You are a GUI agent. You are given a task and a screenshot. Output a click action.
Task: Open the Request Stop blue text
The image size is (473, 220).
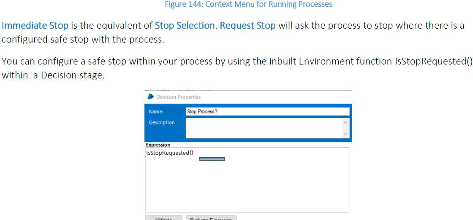pyautogui.click(x=248, y=25)
